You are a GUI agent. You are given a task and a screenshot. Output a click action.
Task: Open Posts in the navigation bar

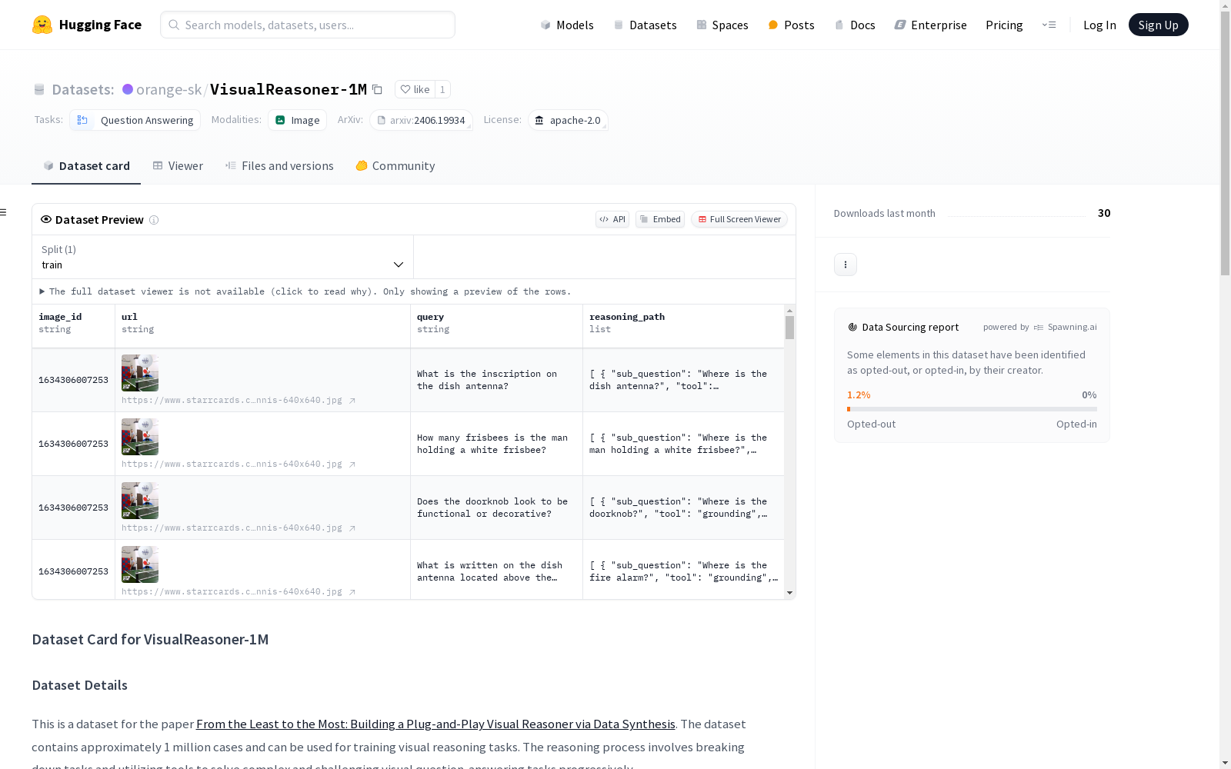point(791,25)
